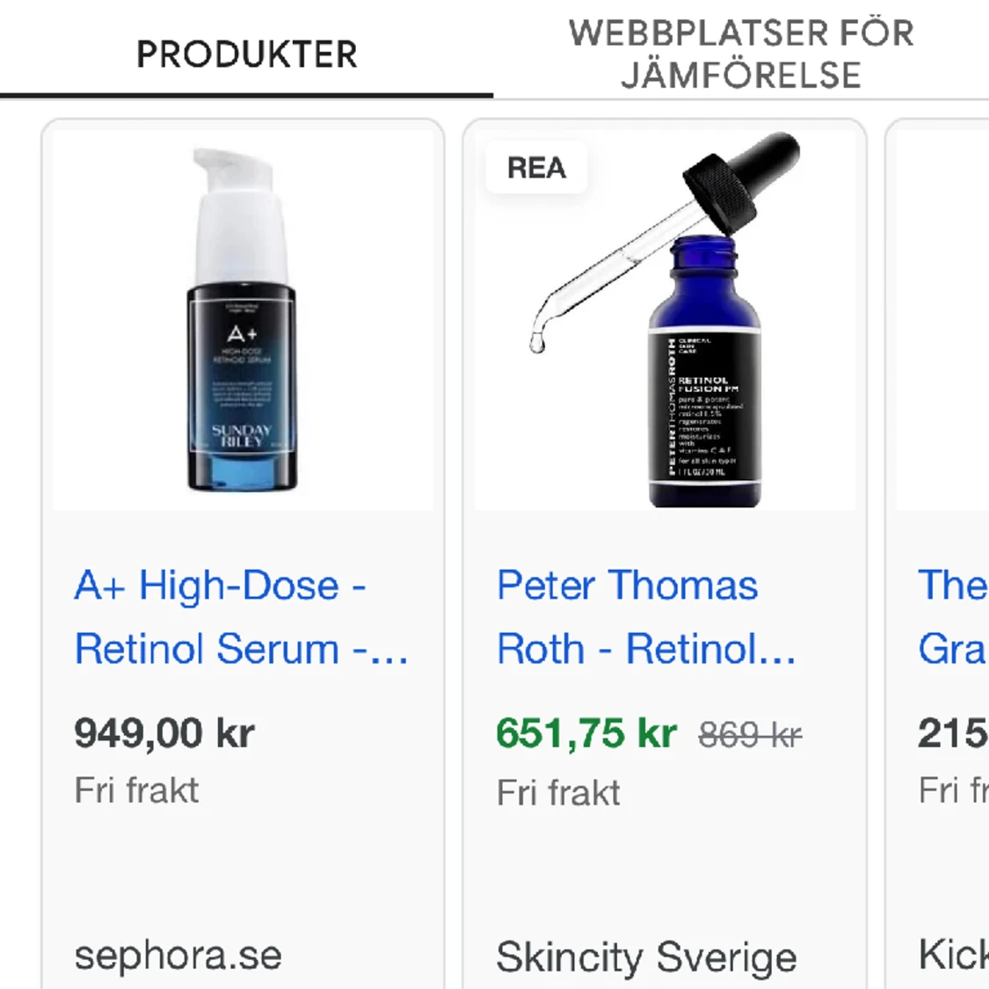The height and width of the screenshot is (989, 989).
Task: Click the 949,00 kr price
Action: click(164, 732)
